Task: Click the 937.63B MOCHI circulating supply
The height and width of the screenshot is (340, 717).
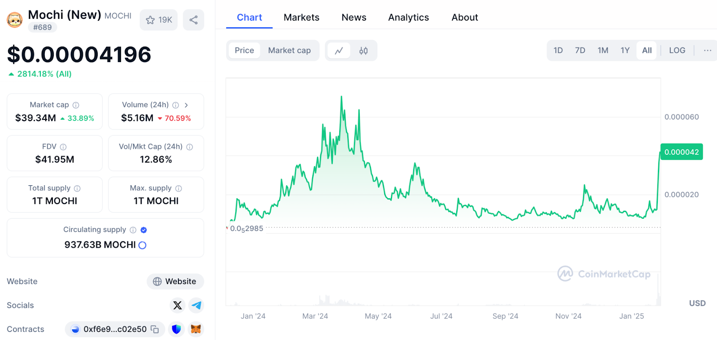Action: click(100, 245)
